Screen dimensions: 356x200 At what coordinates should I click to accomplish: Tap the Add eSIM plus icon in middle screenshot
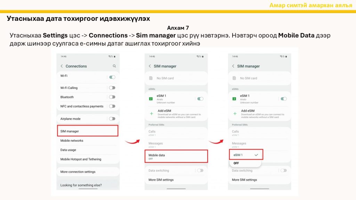pyautogui.click(x=151, y=114)
